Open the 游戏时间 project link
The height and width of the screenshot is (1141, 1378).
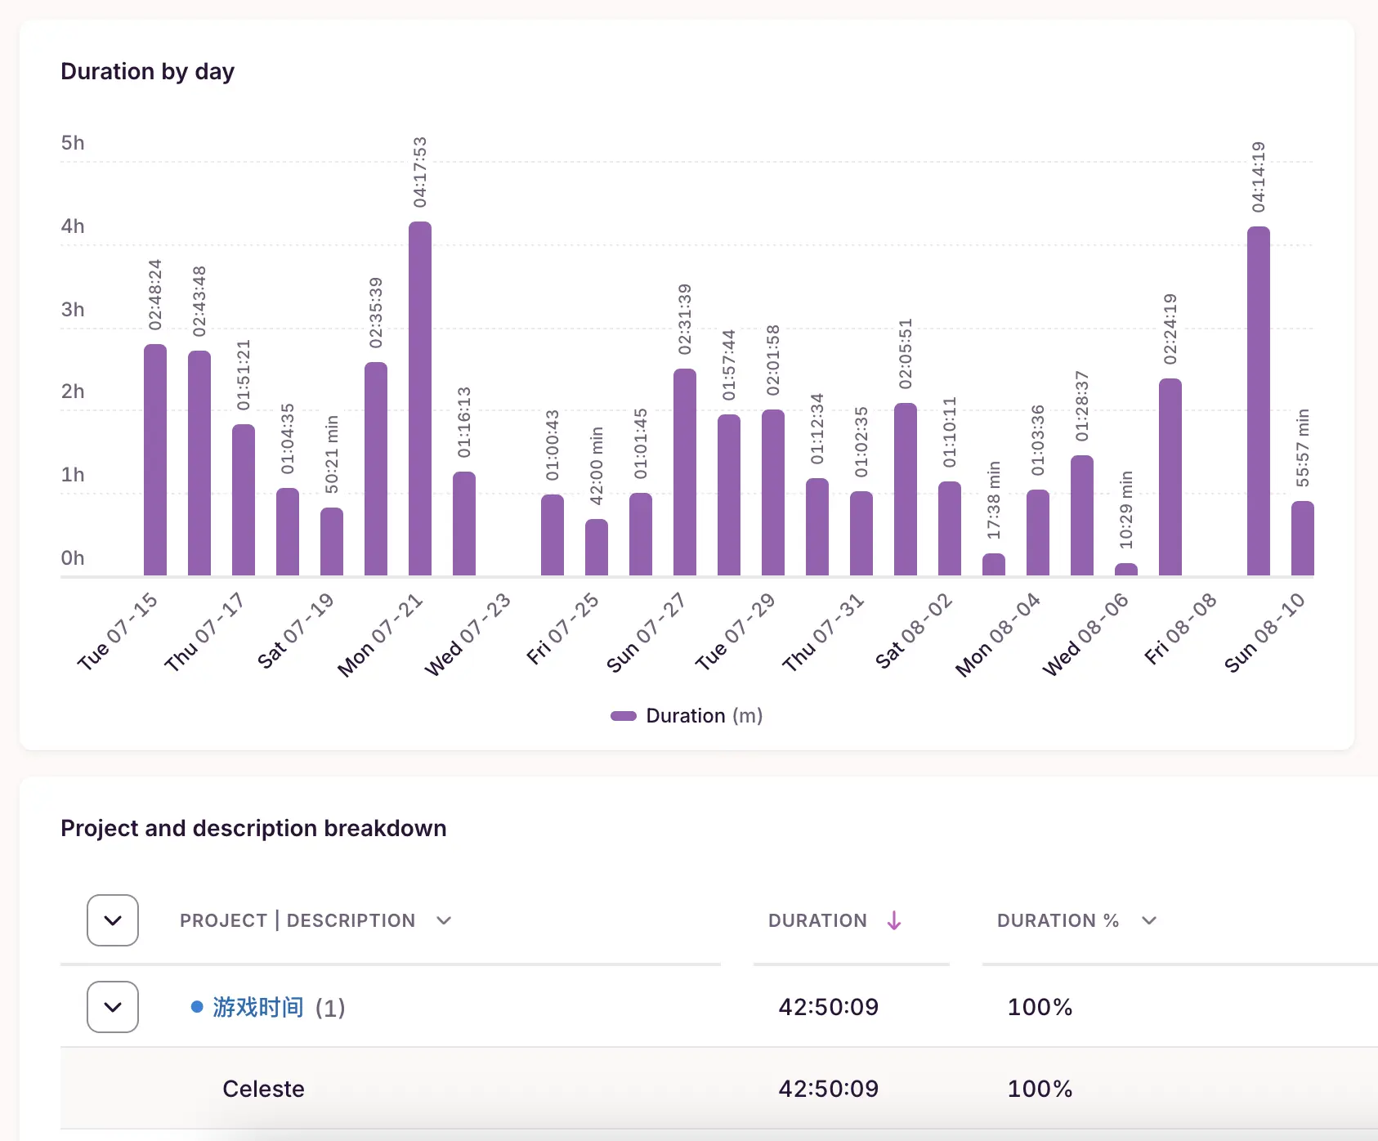(x=258, y=1007)
